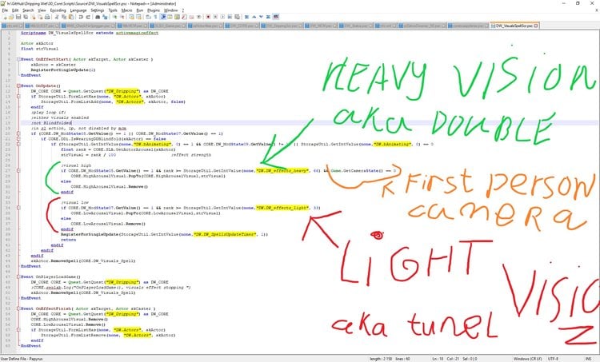
Task: Collapse the OnUpdate event fold marker
Action: (x=18, y=86)
